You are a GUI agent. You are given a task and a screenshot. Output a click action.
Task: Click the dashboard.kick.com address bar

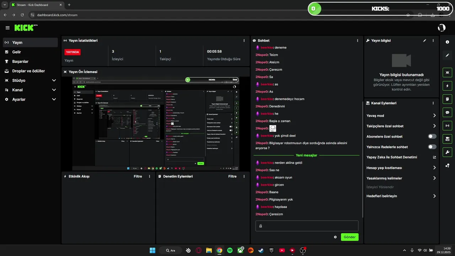click(57, 15)
